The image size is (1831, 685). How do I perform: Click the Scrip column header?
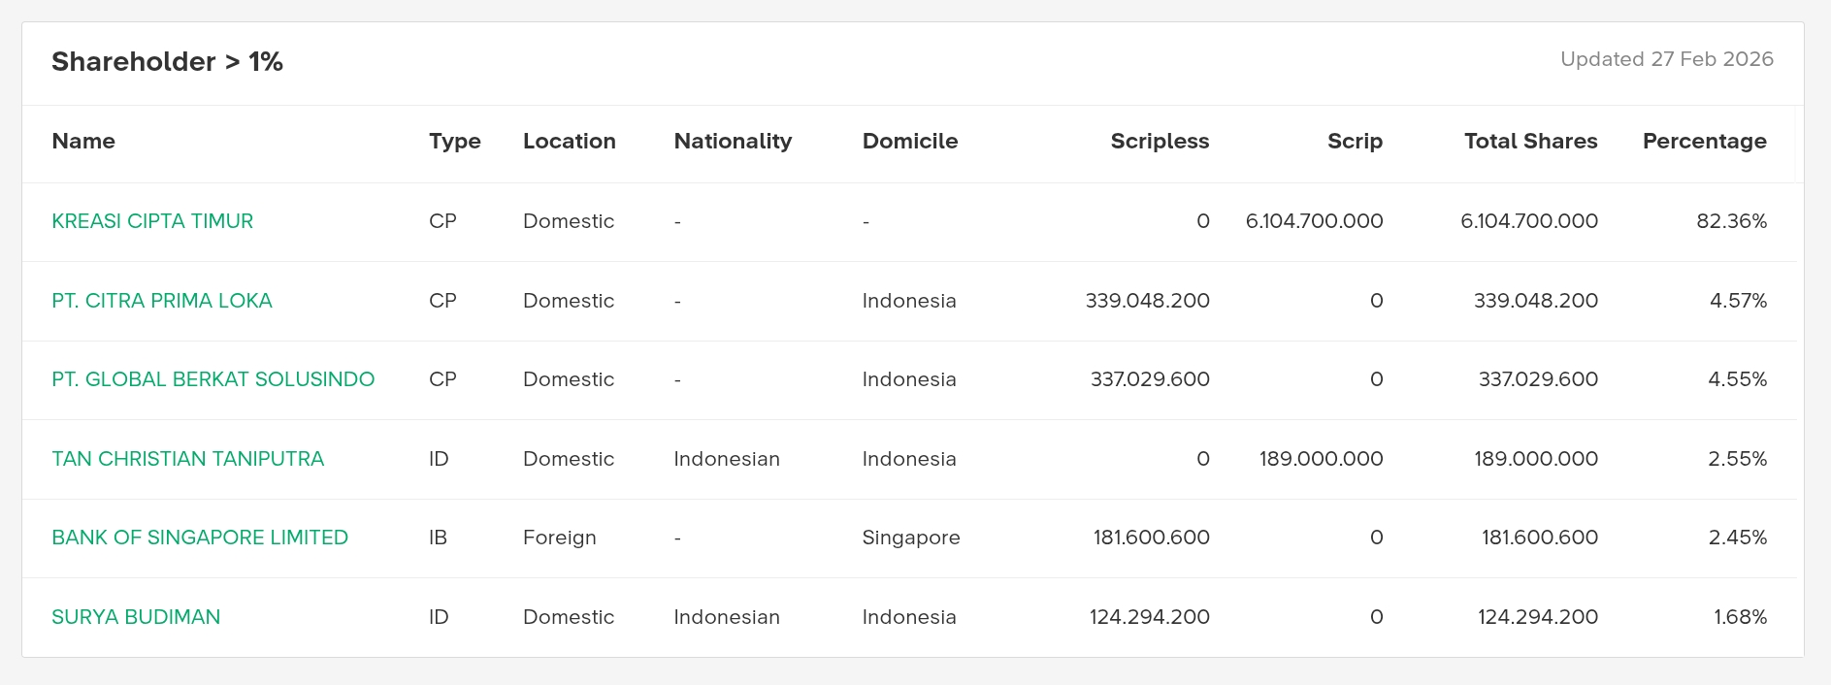[x=1355, y=142]
